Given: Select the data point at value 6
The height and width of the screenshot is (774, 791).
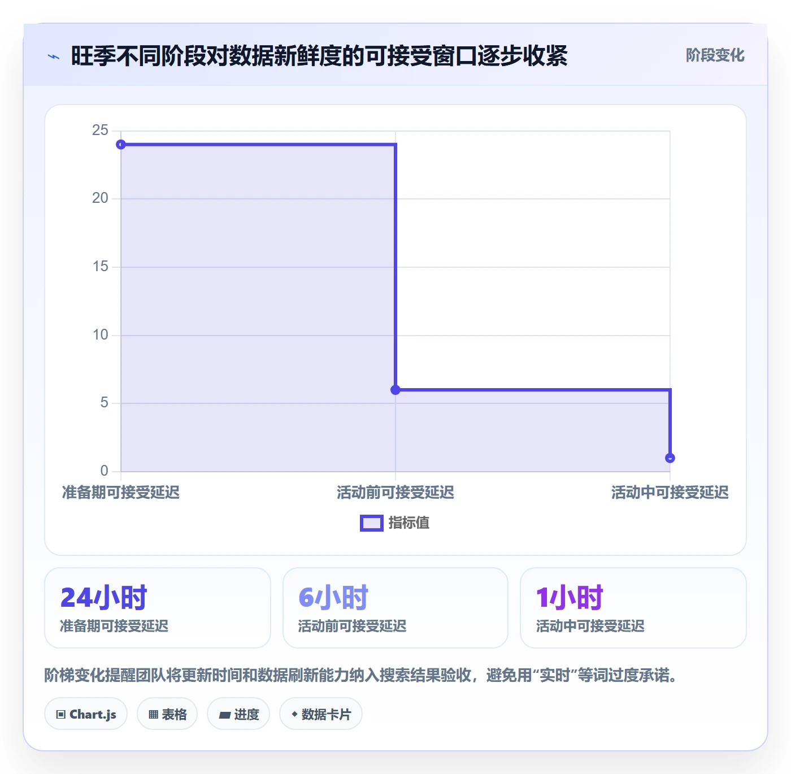Looking at the screenshot, I should click(395, 390).
